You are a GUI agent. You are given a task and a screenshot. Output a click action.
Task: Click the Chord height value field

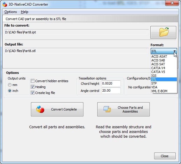pos(111,83)
